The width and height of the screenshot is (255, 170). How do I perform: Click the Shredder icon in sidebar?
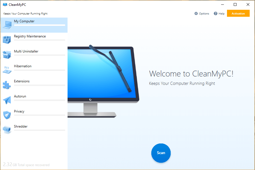[7, 130]
